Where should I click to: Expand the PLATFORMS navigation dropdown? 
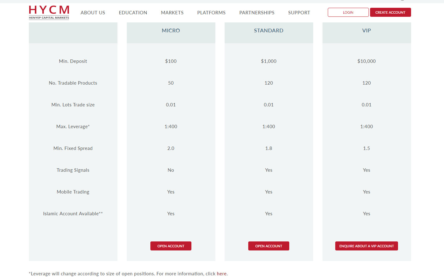[x=211, y=12]
